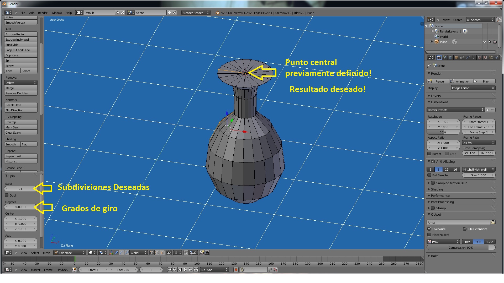This screenshot has height=283, width=504.
Task: Enable the Dupli checkbox in Spin
Action: click(x=7, y=195)
